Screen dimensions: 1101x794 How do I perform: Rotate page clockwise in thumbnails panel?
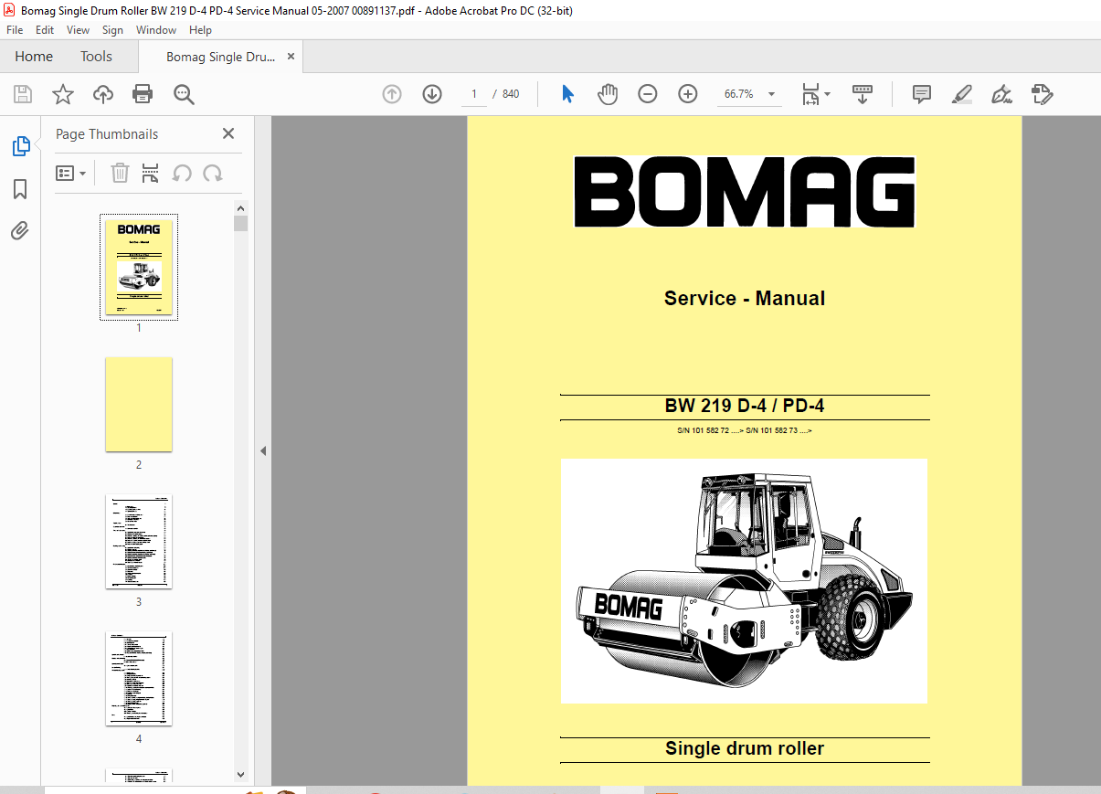(213, 173)
